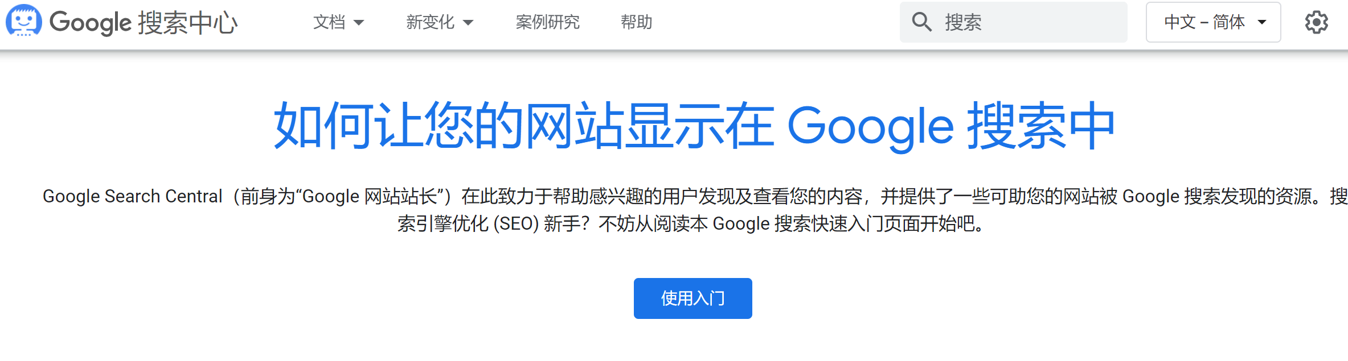This screenshot has width=1348, height=361.
Task: Click the 使用入门 button
Action: (693, 298)
